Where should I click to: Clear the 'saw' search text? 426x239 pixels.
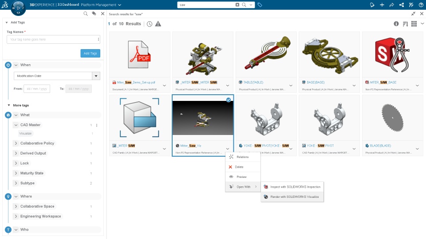pos(237,5)
